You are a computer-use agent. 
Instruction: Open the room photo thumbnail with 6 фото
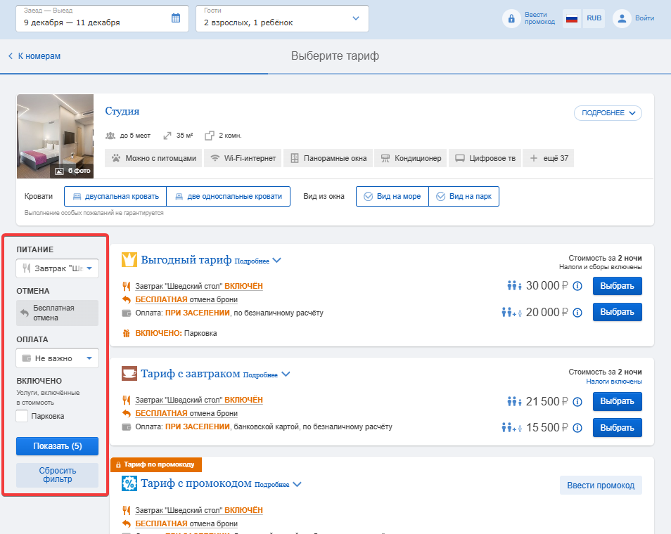[55, 136]
